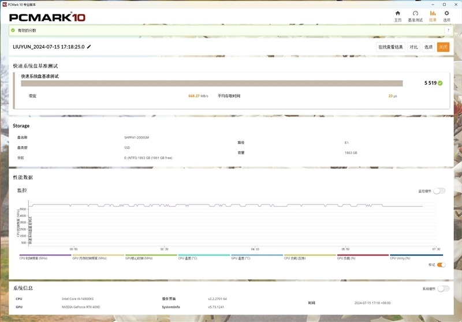Click the capacity value 1863 GB
This screenshot has width=462, height=322.
coord(351,153)
